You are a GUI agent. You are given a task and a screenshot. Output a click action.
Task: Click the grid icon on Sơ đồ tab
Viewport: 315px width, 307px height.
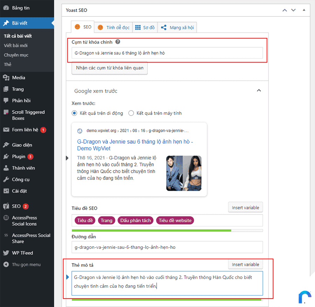click(x=138, y=28)
